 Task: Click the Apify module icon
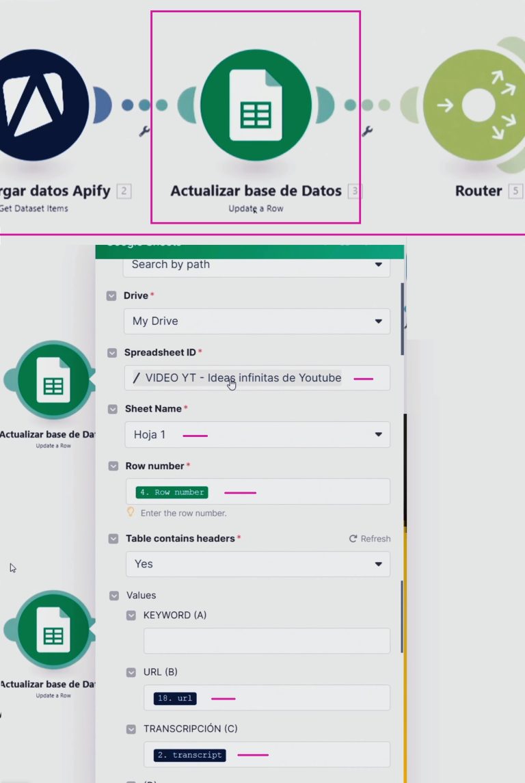[x=42, y=105]
